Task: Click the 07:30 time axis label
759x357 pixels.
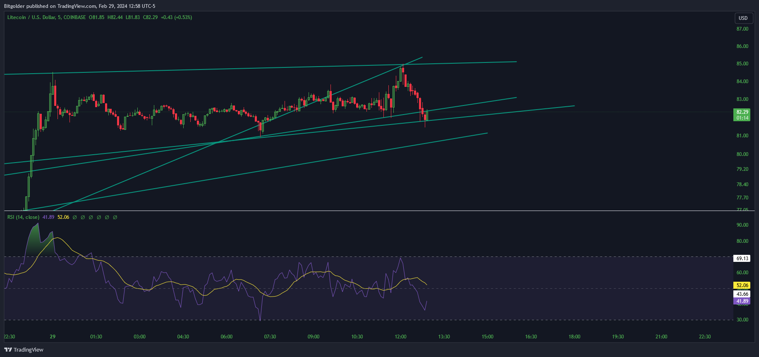Action: pyautogui.click(x=270, y=337)
